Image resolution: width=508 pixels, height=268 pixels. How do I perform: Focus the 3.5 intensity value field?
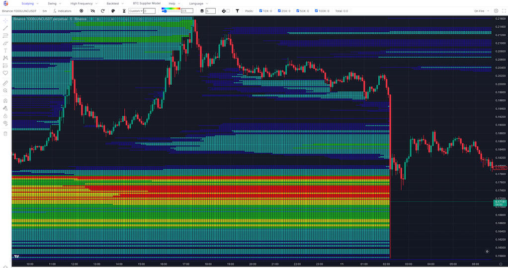pos(187,11)
